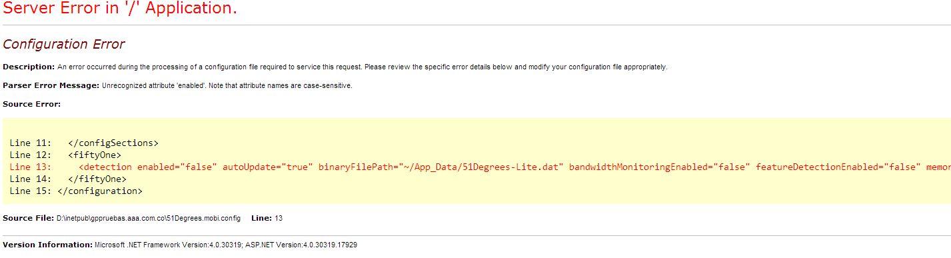Click the line number 13 after 'Line:'
The width and height of the screenshot is (951, 258).
point(279,218)
